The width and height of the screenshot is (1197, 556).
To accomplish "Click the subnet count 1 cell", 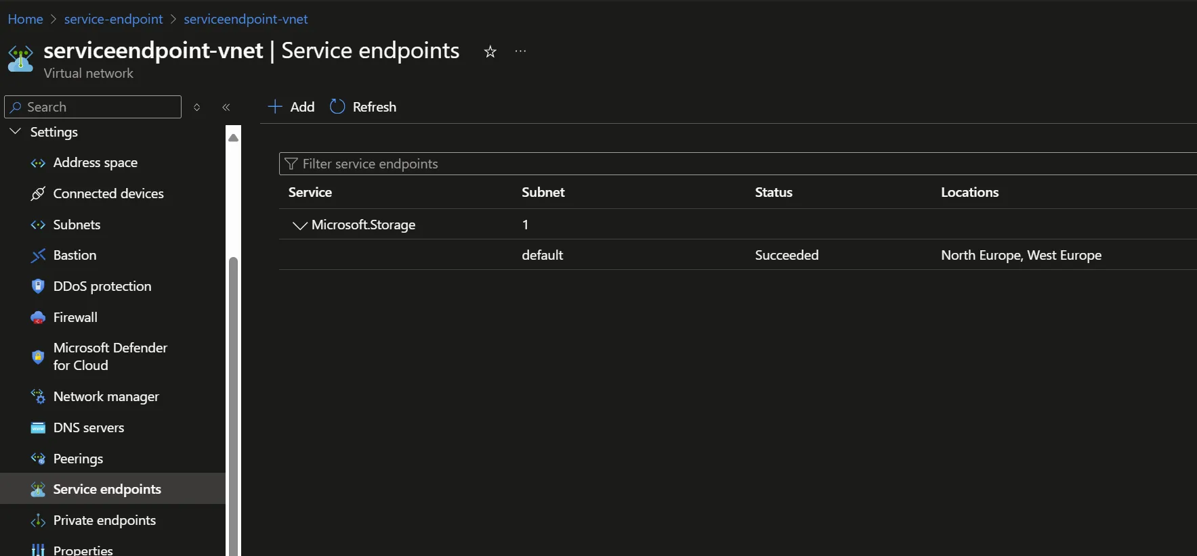I will 525,225.
